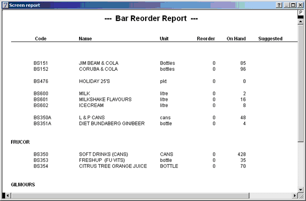Click the Suggested column header

tap(270, 39)
